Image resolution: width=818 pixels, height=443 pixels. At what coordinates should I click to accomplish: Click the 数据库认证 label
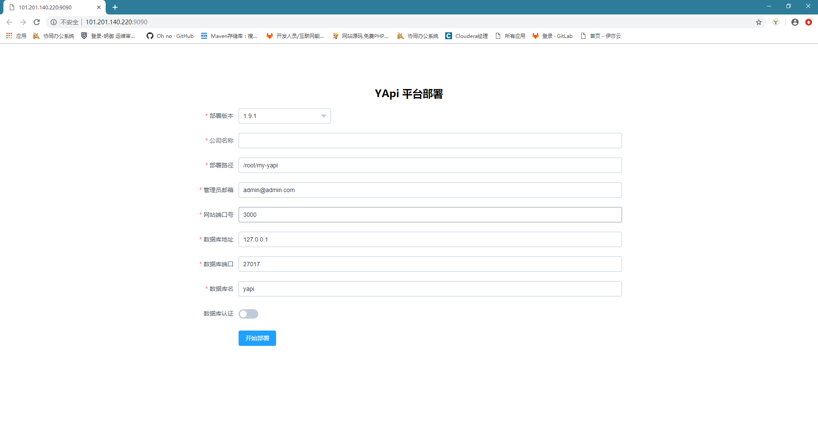coord(219,314)
